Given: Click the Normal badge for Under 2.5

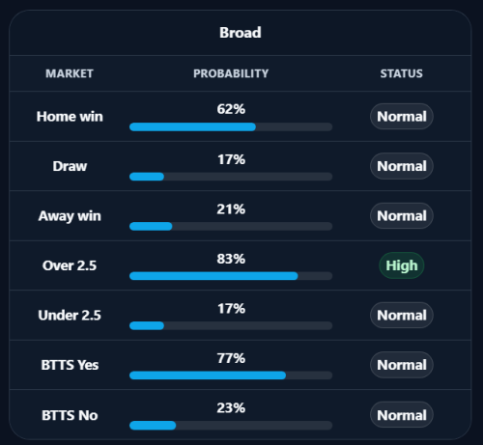Looking at the screenshot, I should click(402, 315).
